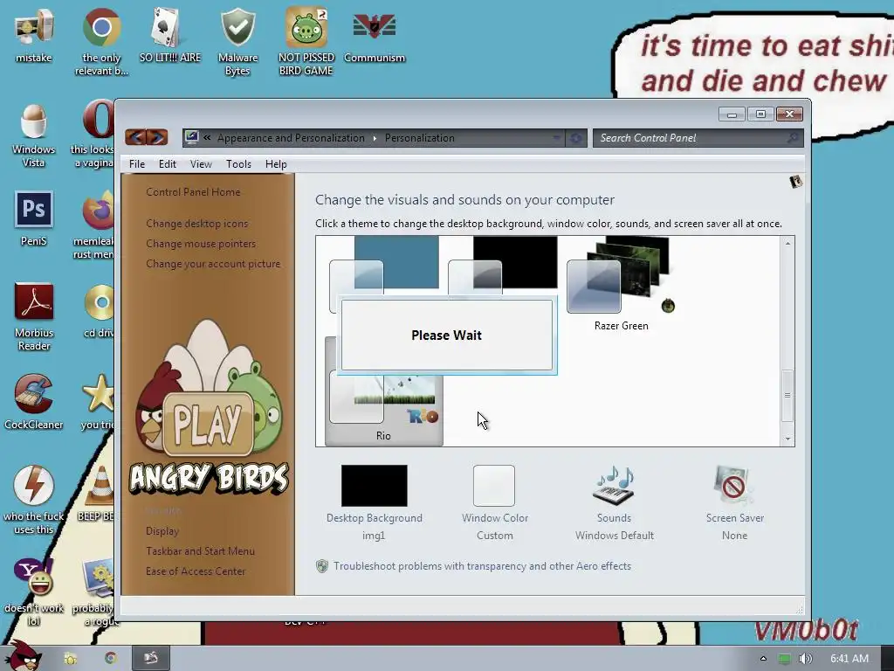
Task: Open the Photoshop 'PeniS' icon
Action: (34, 218)
